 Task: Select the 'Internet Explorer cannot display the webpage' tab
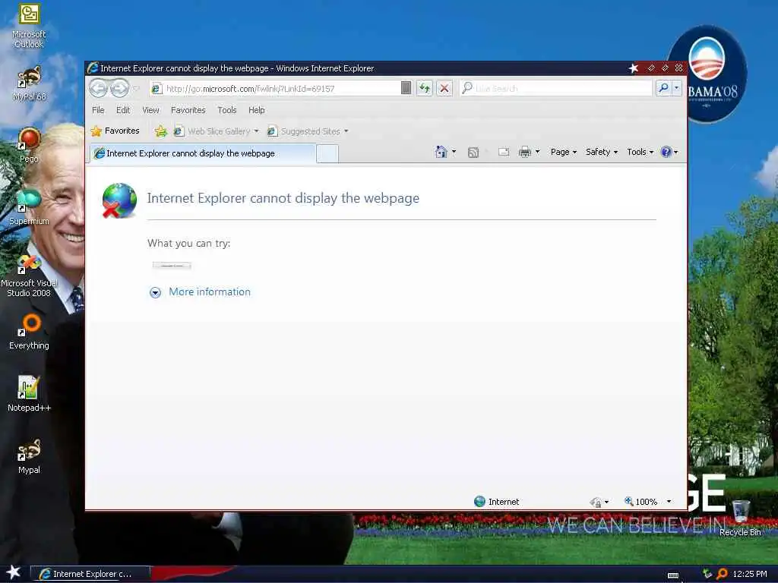pyautogui.click(x=202, y=153)
